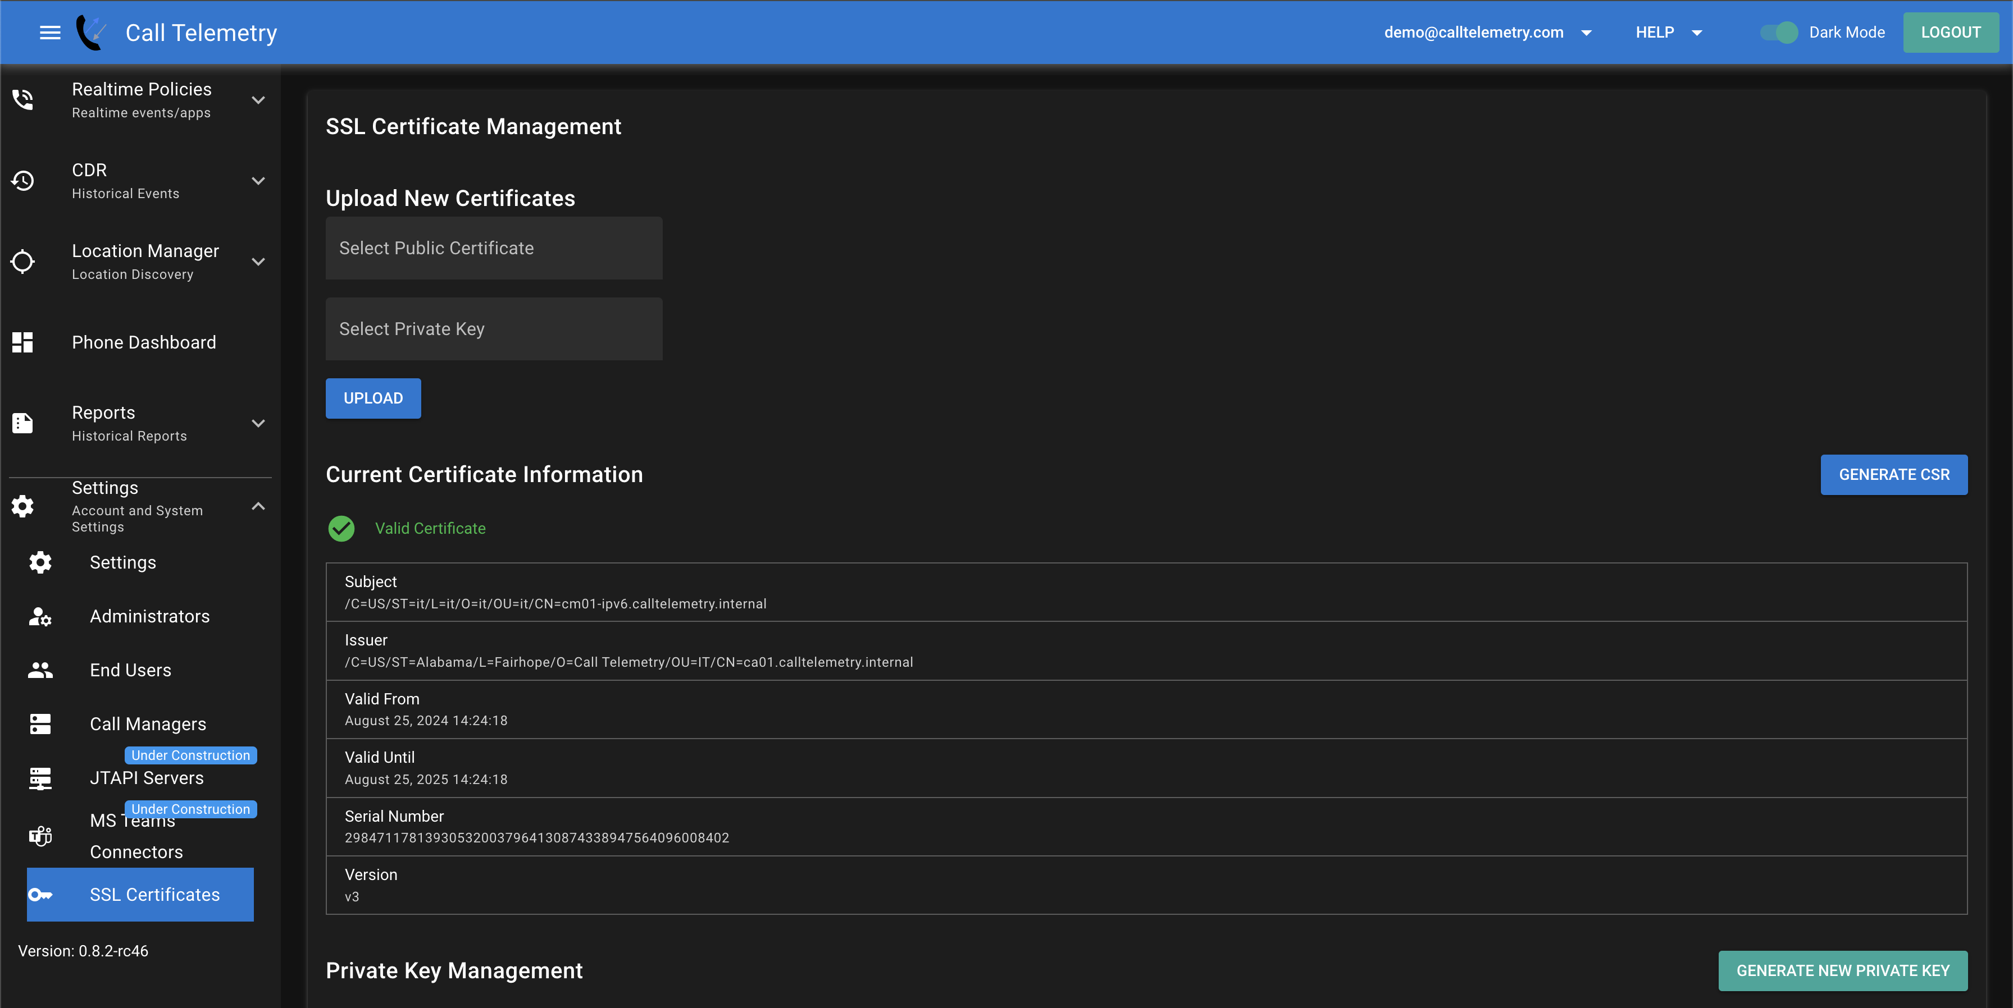
Task: Click the GENERATE CSR button
Action: click(1894, 475)
